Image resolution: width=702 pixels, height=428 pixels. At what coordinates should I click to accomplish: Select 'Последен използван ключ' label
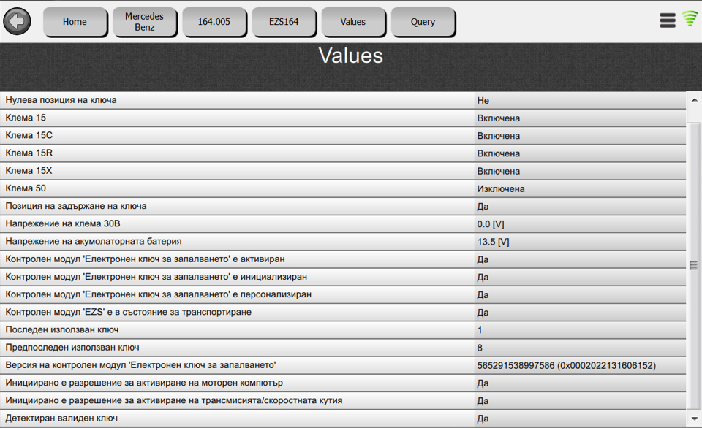61,329
